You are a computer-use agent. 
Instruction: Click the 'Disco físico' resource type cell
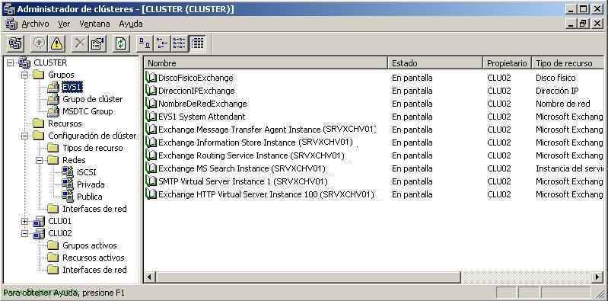[555, 78]
